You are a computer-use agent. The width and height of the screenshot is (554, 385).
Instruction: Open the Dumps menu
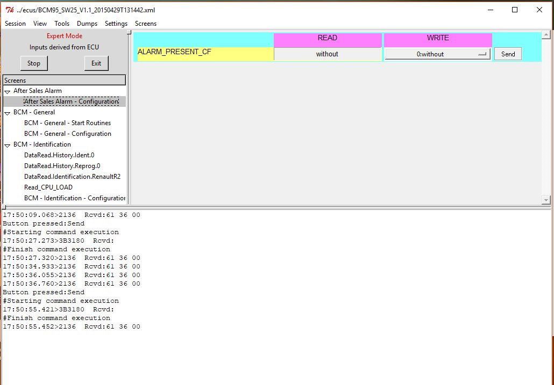(x=87, y=24)
